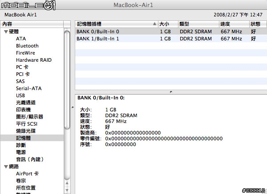
Task: Click the 製造商 manufacturer value
Action: pos(133,133)
